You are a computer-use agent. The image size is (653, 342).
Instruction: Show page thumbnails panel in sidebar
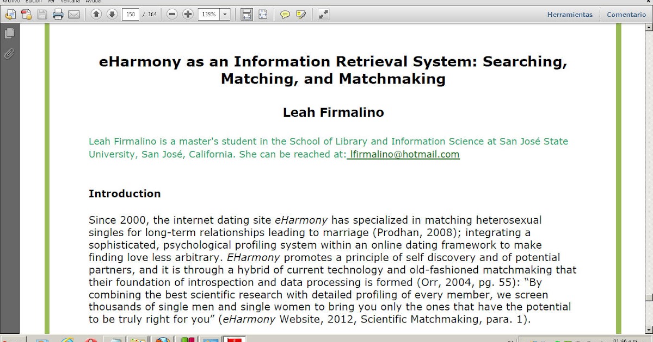click(x=9, y=34)
